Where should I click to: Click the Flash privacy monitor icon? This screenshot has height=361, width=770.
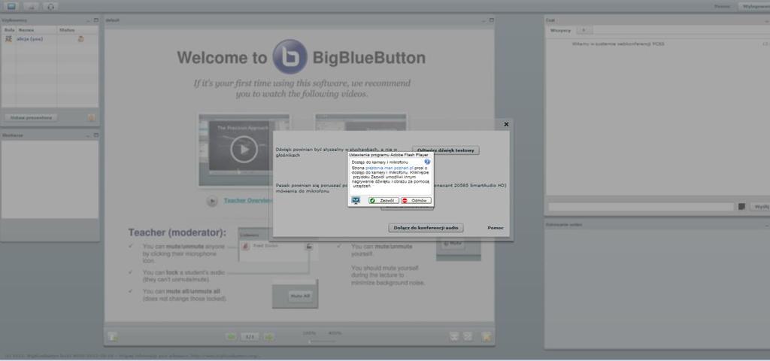click(x=356, y=200)
